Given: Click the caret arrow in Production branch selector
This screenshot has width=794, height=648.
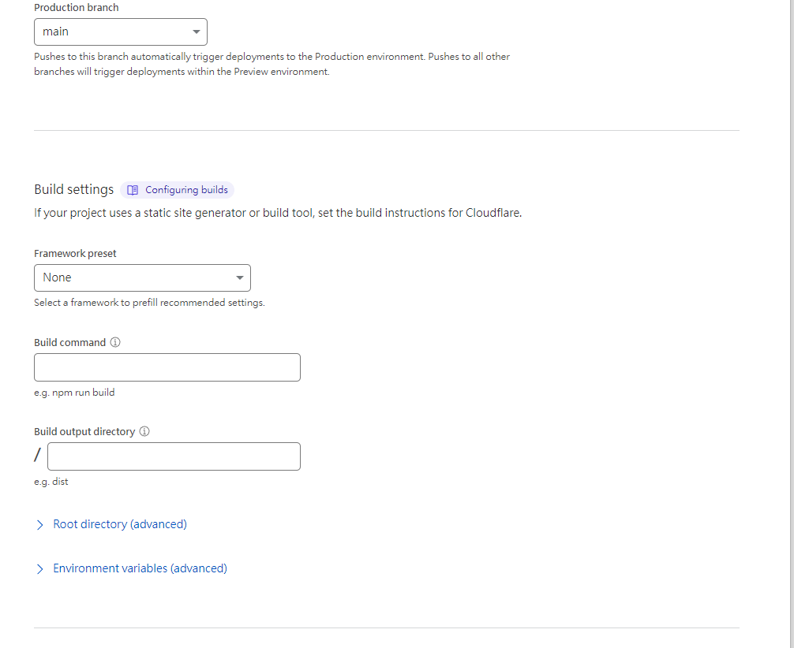Looking at the screenshot, I should pyautogui.click(x=197, y=32).
